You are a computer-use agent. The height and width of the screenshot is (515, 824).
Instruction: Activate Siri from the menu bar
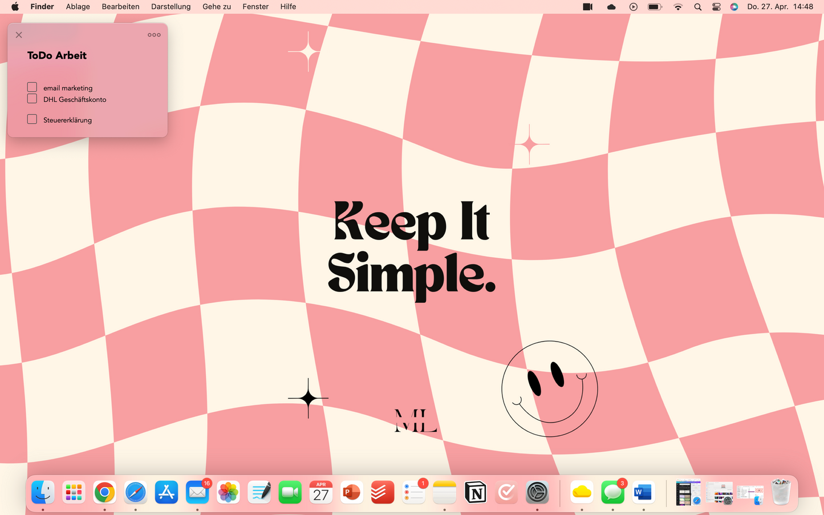(734, 7)
